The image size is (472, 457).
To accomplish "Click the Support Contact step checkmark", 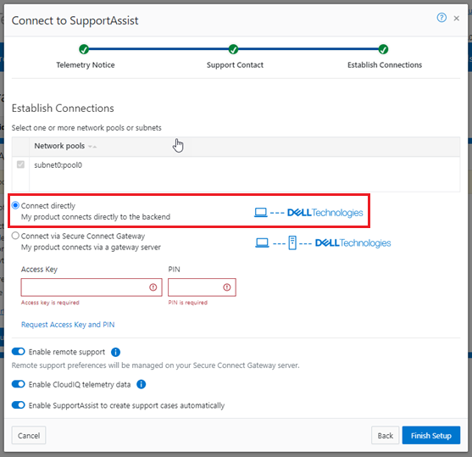I will [233, 49].
